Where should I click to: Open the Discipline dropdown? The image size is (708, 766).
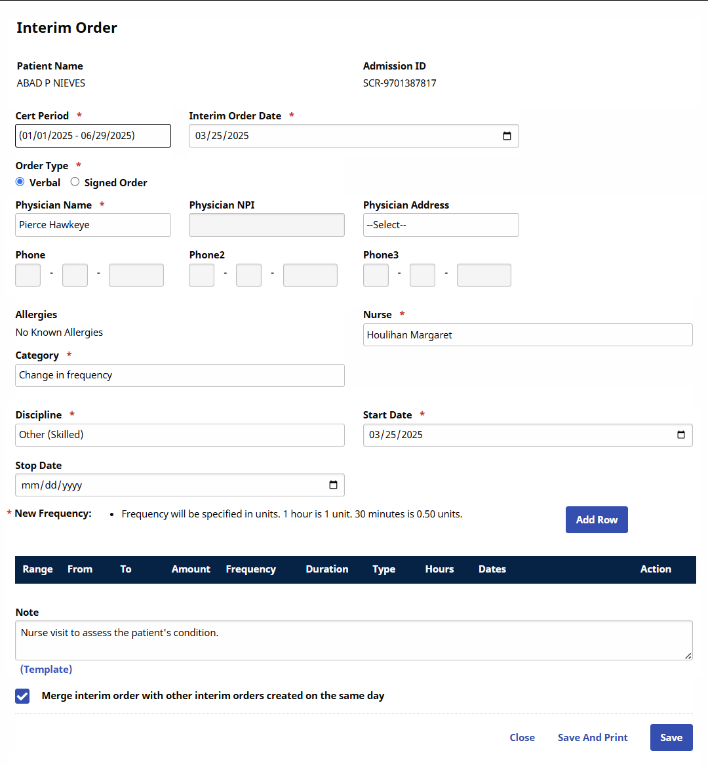click(x=180, y=435)
